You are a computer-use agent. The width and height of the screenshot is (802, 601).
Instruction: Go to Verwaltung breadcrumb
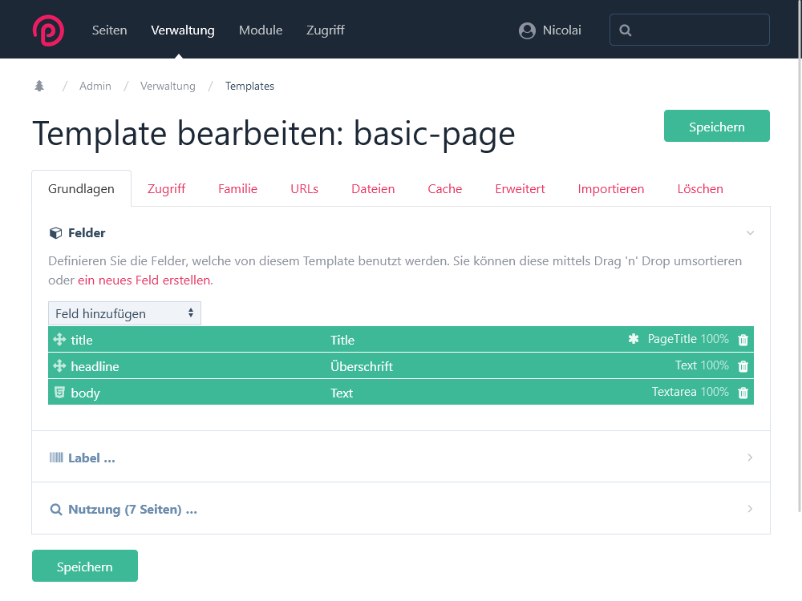[168, 86]
